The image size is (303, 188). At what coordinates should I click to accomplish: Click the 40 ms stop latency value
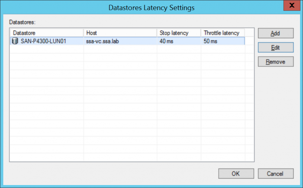[x=166, y=41]
